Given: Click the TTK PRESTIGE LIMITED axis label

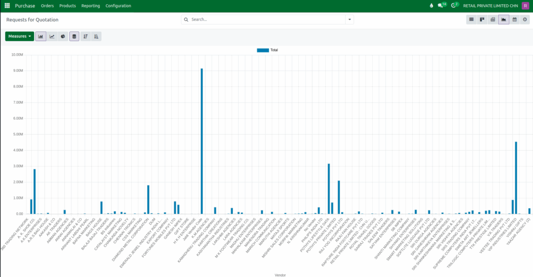Looking at the screenshot, I should [484, 234].
